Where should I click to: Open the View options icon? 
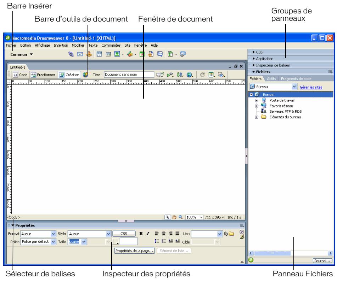coord(212,75)
